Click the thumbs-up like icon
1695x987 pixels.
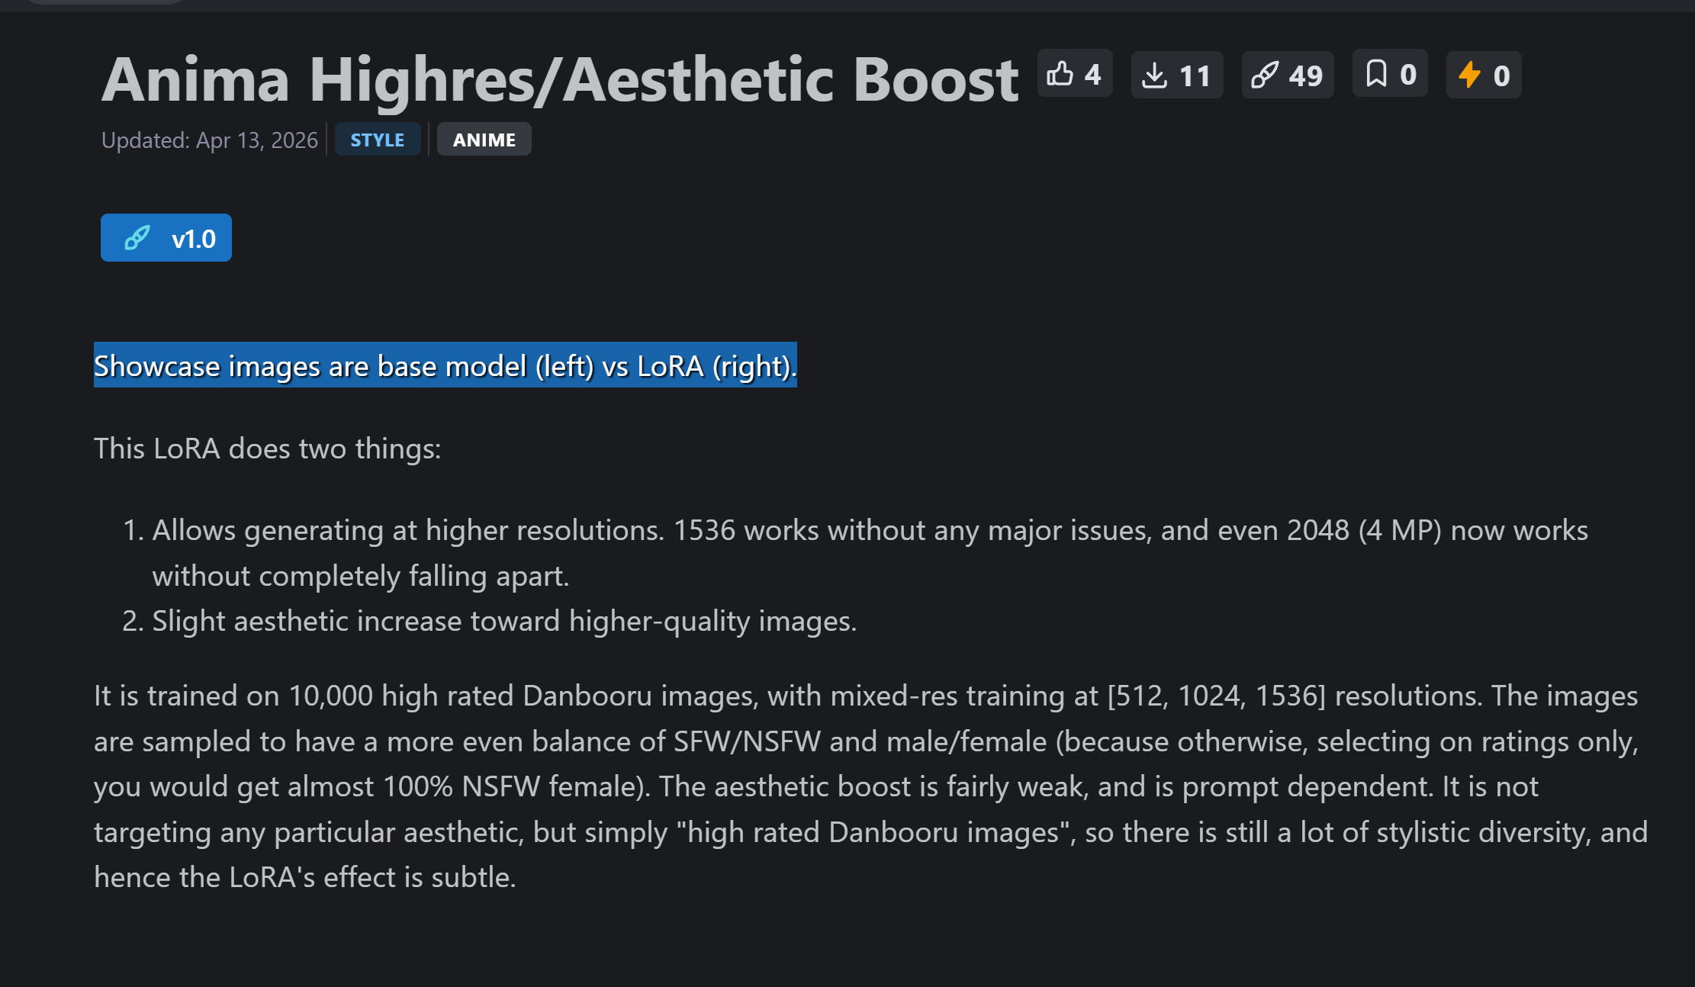click(x=1060, y=74)
